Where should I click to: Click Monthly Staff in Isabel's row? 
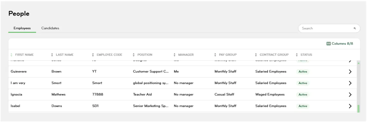tap(225, 106)
